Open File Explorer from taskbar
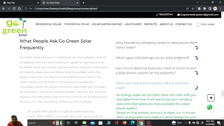 click(84, 123)
